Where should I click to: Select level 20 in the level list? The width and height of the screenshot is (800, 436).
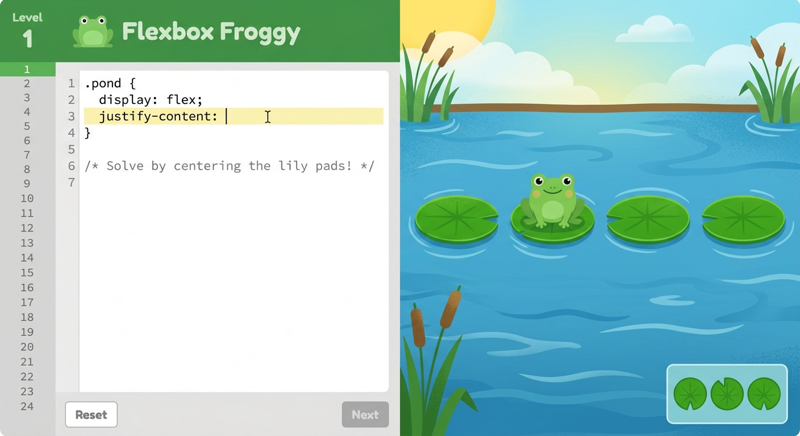click(27, 347)
